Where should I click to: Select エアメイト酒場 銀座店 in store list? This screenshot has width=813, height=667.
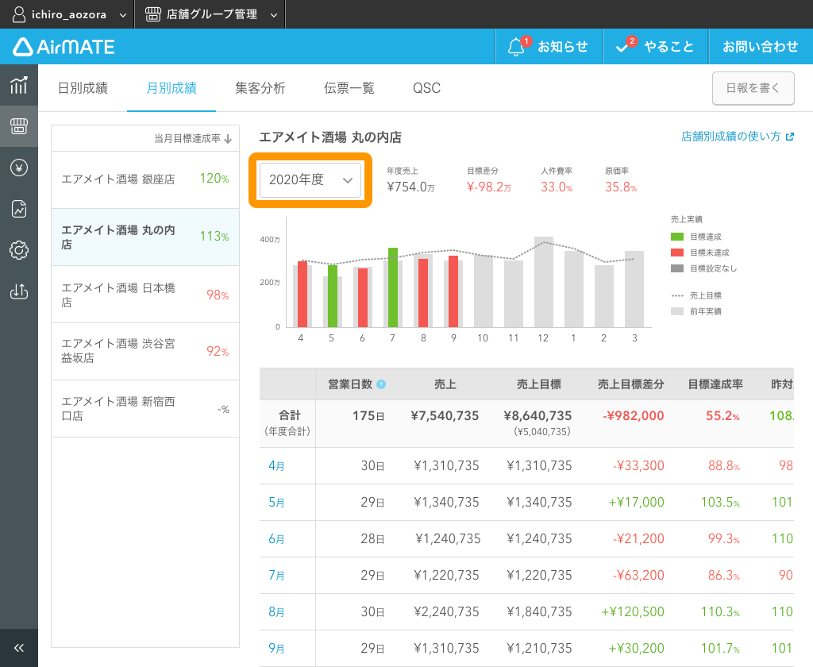[x=145, y=179]
